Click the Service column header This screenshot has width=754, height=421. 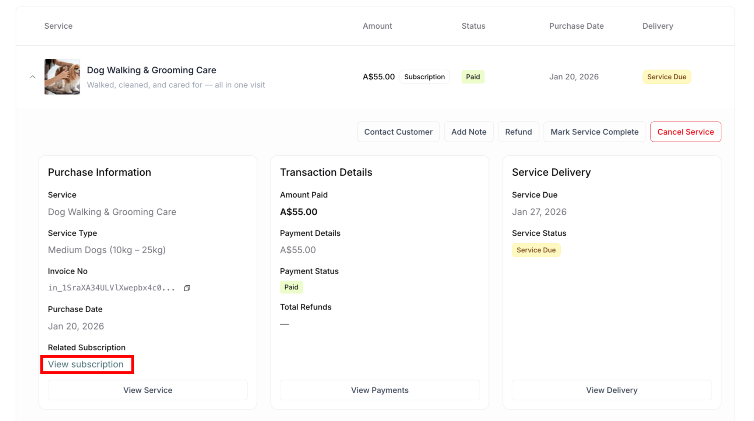pos(59,26)
